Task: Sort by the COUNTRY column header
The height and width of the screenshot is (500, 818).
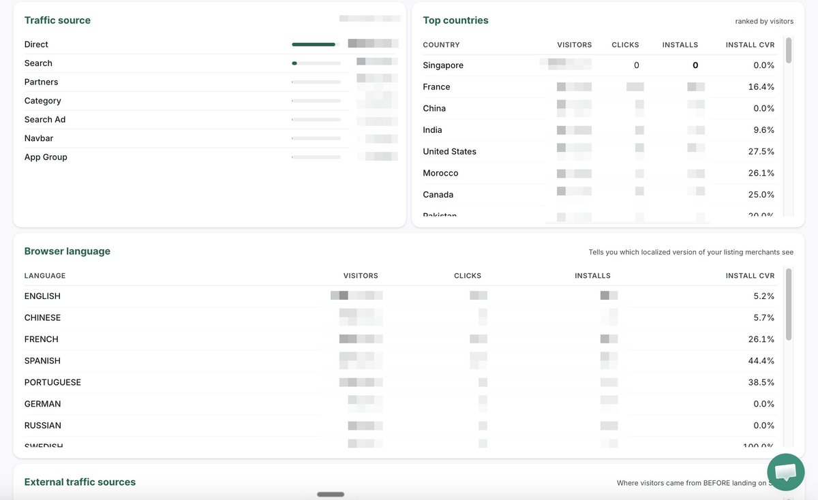Action: (x=441, y=45)
